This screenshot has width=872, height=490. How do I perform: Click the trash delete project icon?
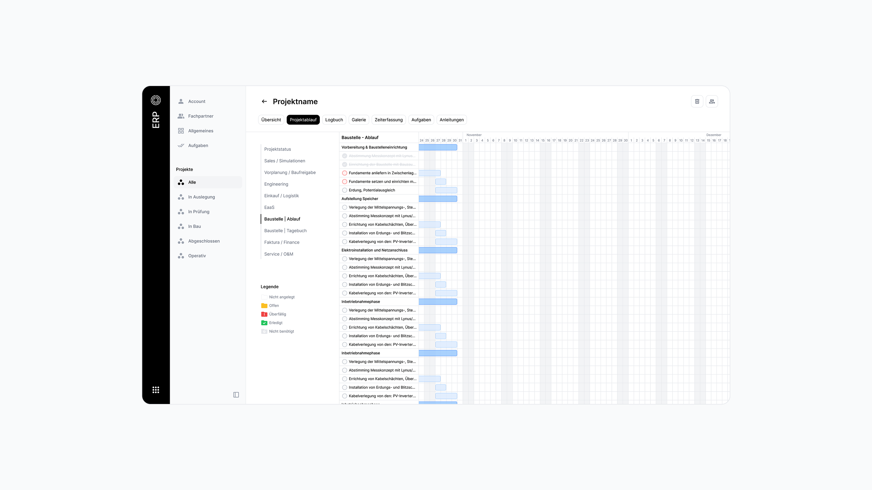(x=697, y=102)
